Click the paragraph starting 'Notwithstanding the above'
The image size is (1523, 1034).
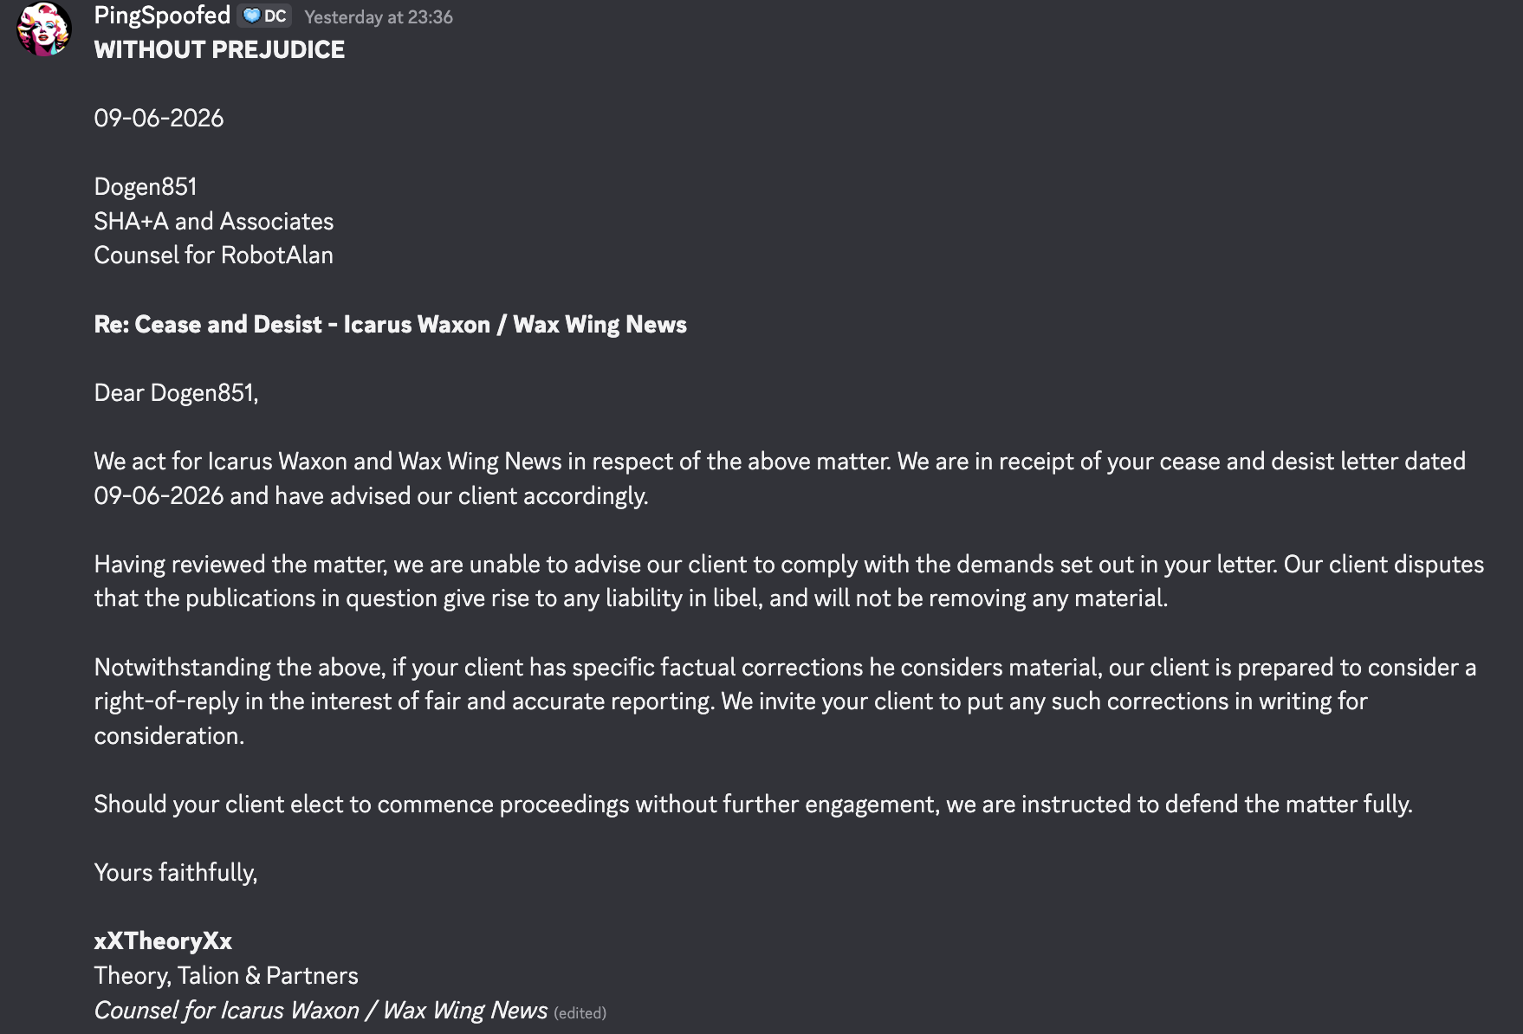(x=785, y=701)
